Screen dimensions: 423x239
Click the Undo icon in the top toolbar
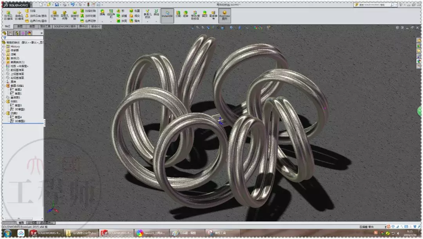pyautogui.click(x=72, y=5)
